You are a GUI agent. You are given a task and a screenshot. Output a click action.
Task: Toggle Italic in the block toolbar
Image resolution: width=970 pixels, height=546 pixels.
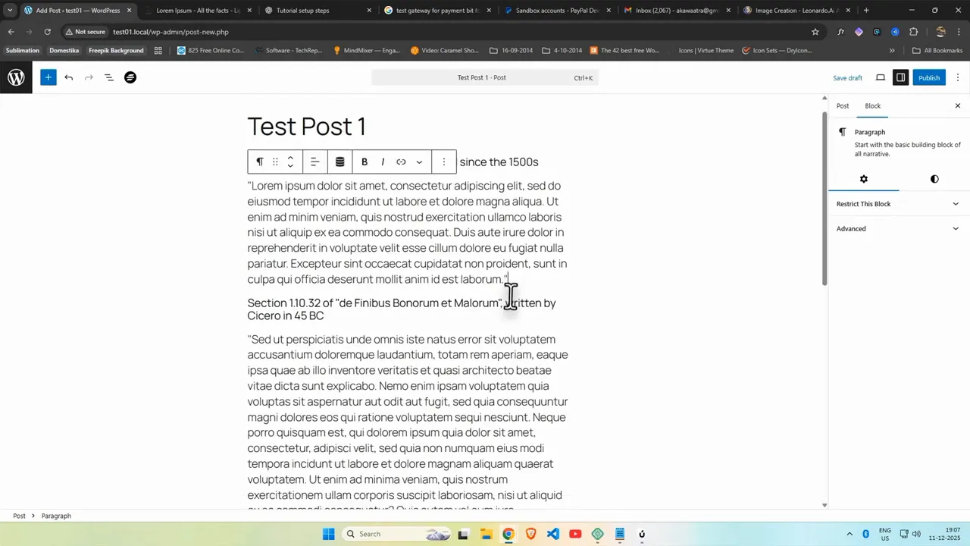coord(383,162)
